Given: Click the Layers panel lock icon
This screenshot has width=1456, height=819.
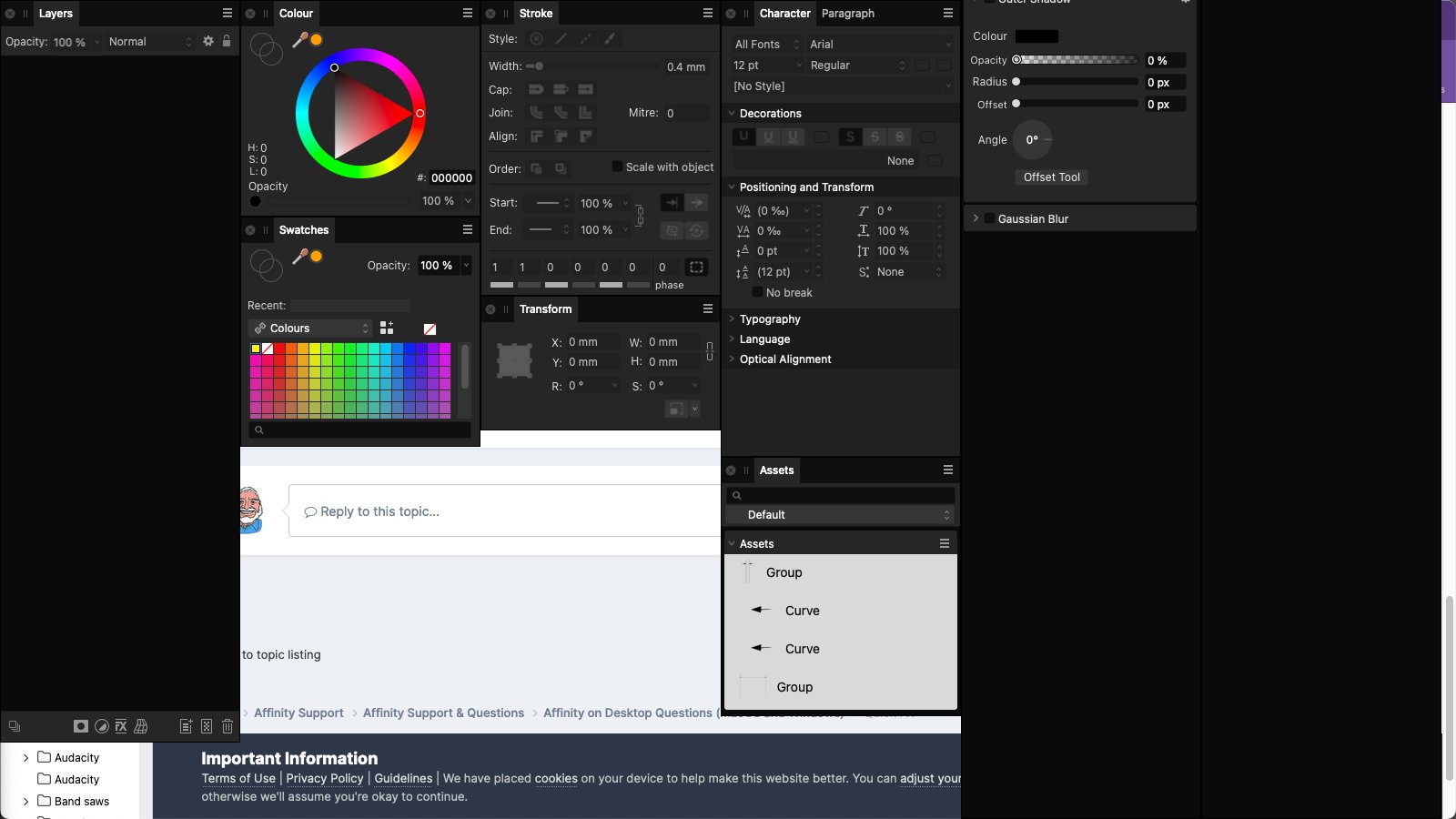Looking at the screenshot, I should tap(227, 41).
